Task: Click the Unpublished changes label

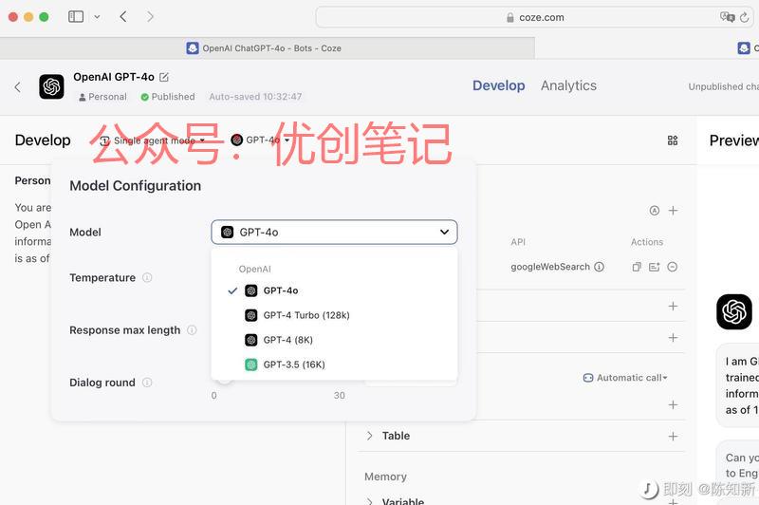Action: [x=724, y=86]
